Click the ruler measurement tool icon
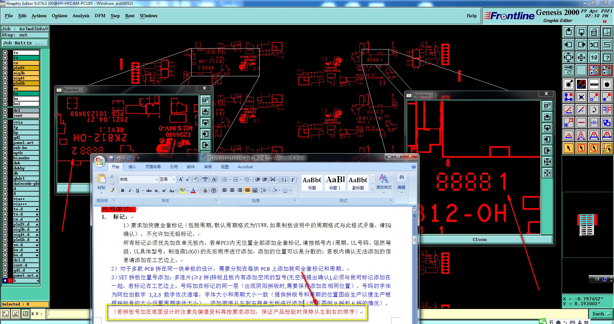Image resolution: width=614 pixels, height=324 pixels. click(x=594, y=84)
